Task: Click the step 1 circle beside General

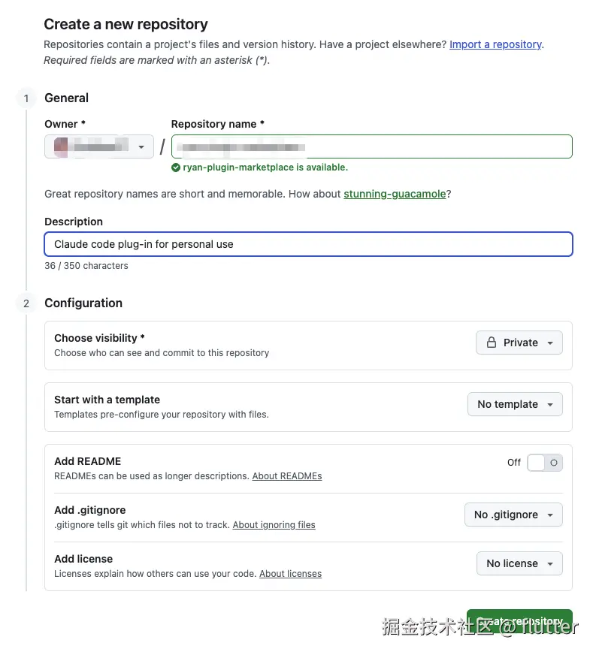Action: tap(26, 98)
